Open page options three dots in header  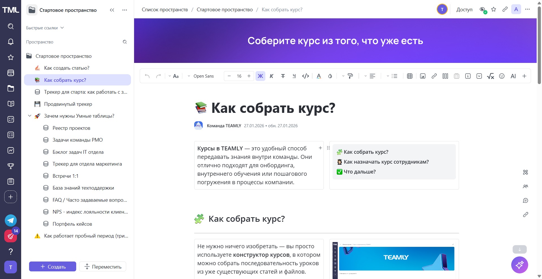pos(527,9)
